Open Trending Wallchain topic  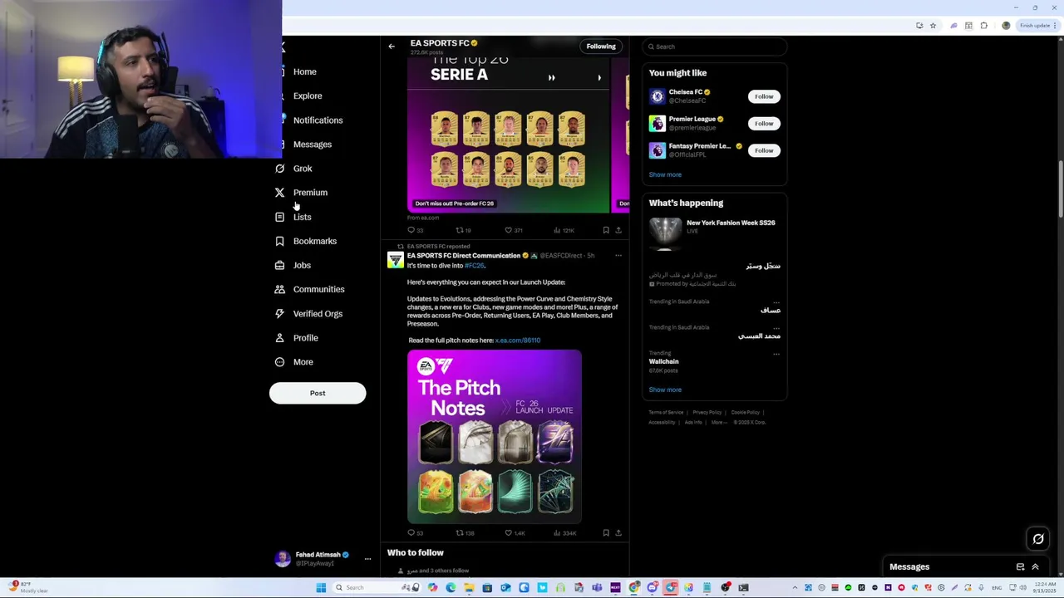pos(663,362)
